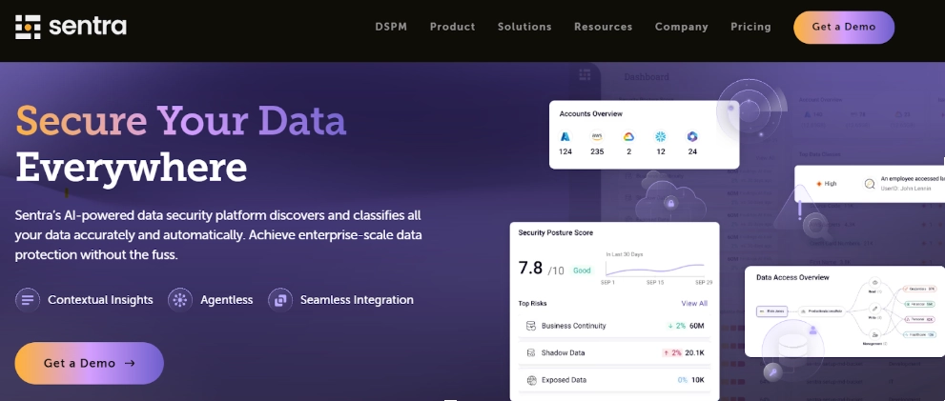
Task: Click the 60M value for Business Continuity
Action: (697, 326)
